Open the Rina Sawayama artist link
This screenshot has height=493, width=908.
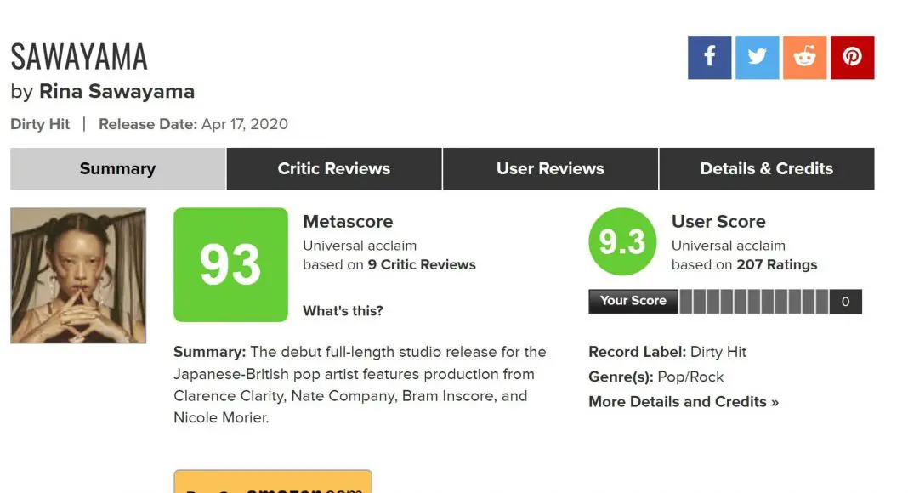click(x=116, y=91)
